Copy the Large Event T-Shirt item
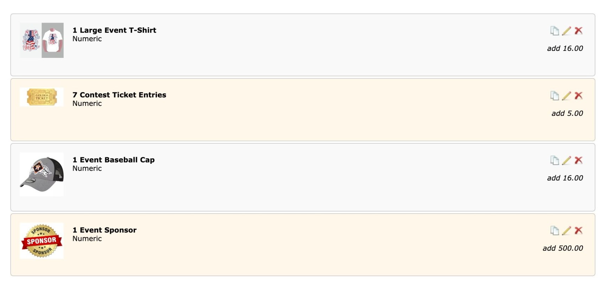Screen dimensions: 606x291 pos(554,31)
